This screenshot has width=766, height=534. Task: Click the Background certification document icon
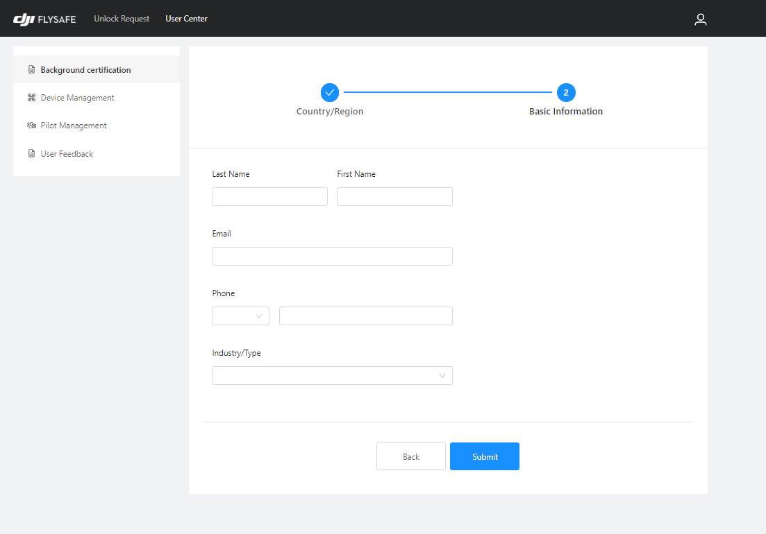click(31, 69)
